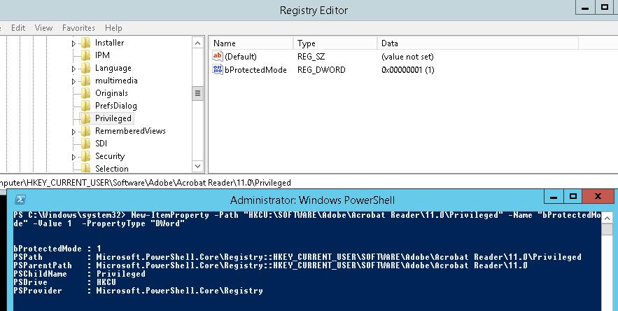This screenshot has height=311, width=618.
Task: Select the Privileged registry key
Action: click(113, 118)
